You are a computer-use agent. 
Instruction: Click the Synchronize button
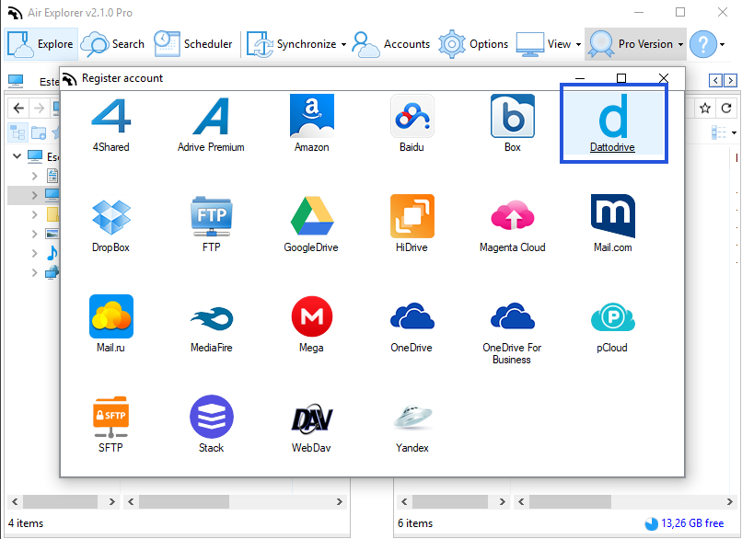[x=291, y=44]
